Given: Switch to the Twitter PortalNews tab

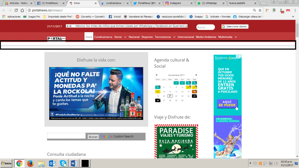Looking at the screenshot, I should click(x=147, y=3).
